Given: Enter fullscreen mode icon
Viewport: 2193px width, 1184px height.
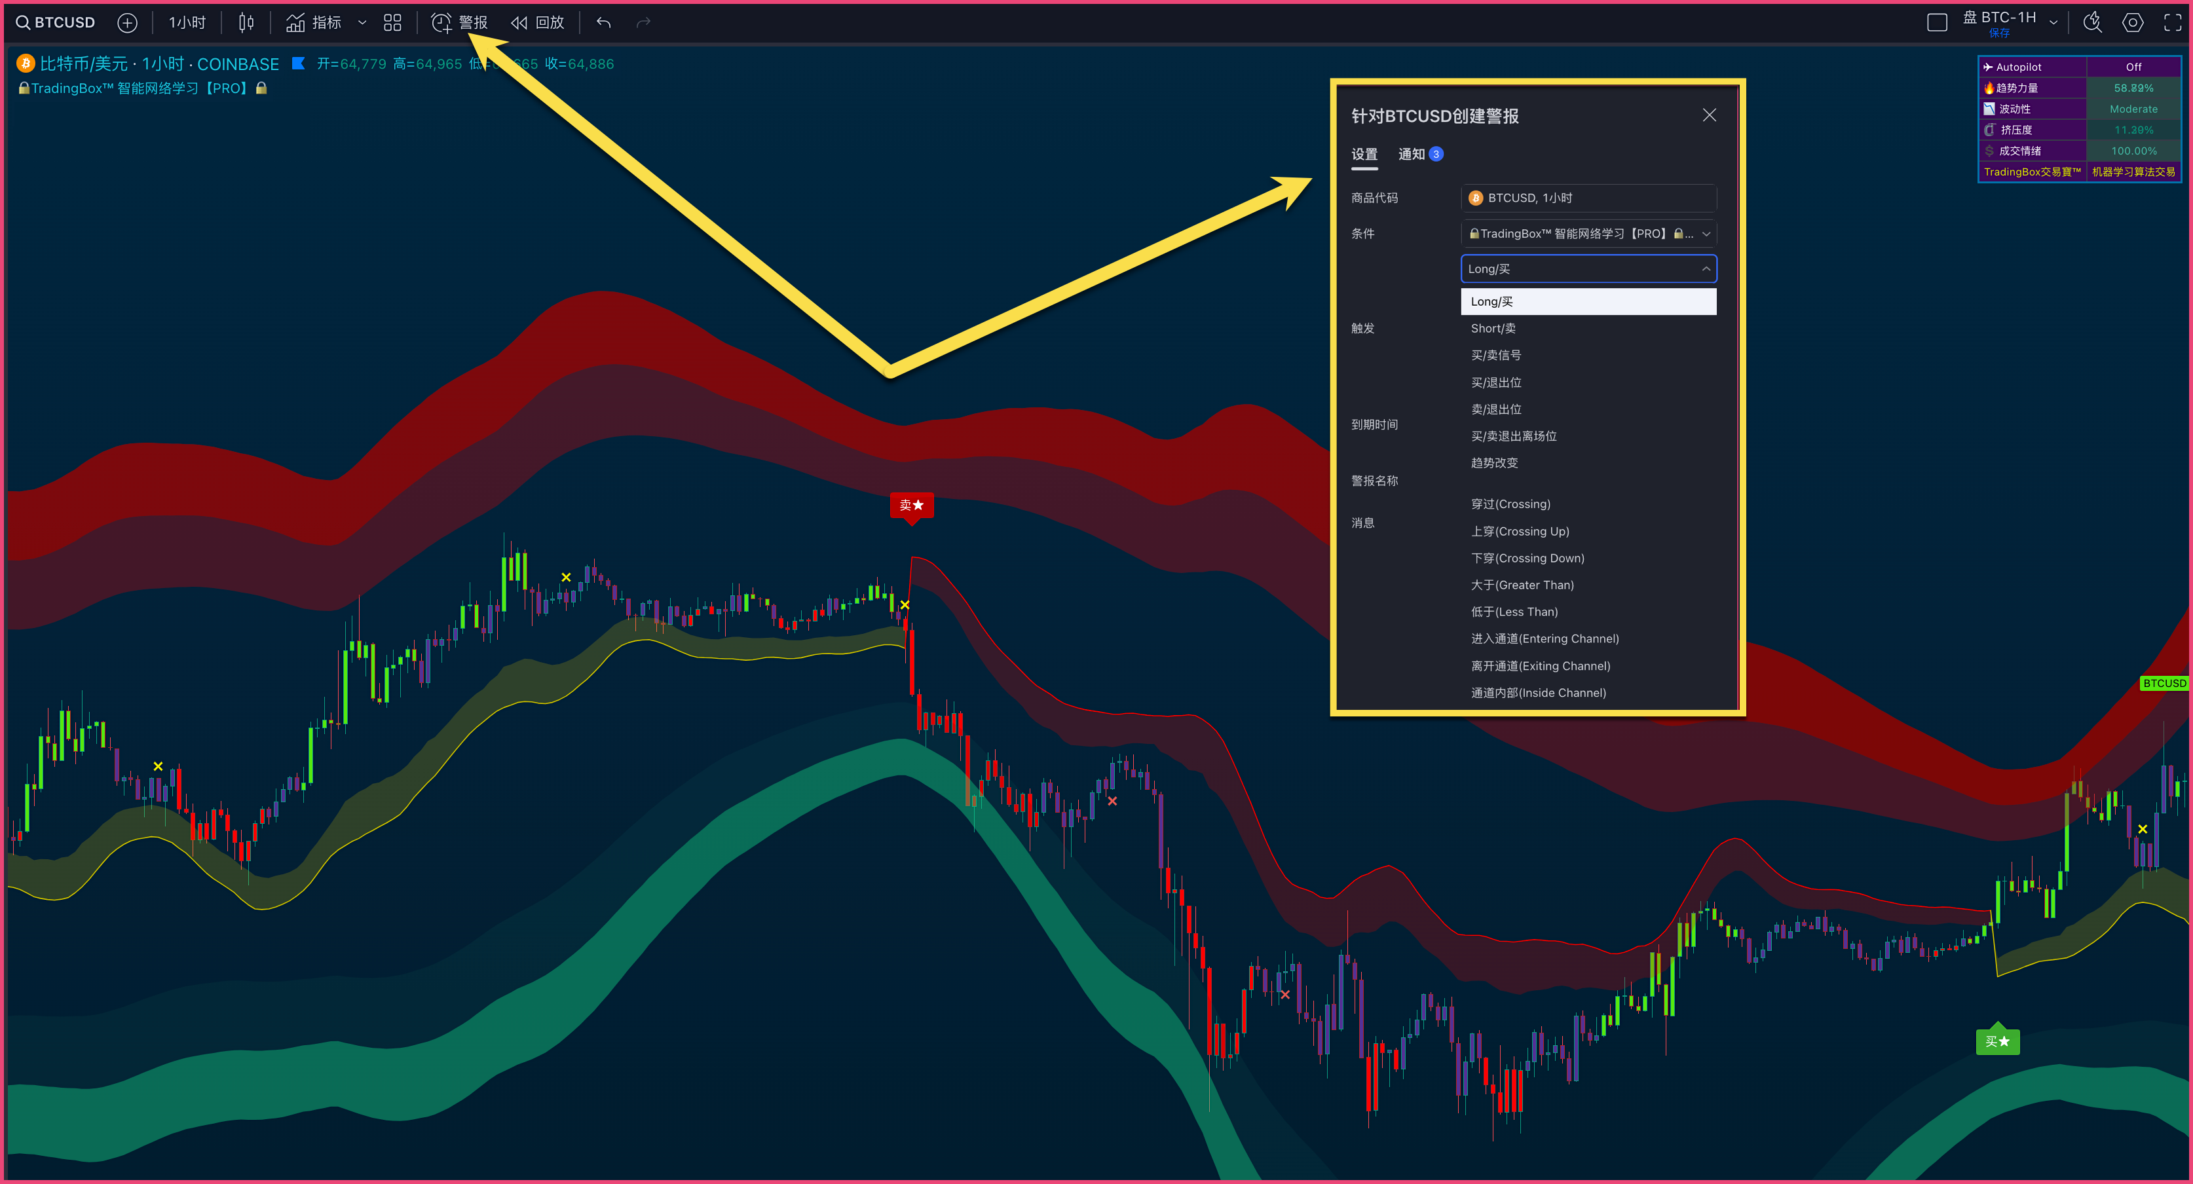Looking at the screenshot, I should [2173, 23].
